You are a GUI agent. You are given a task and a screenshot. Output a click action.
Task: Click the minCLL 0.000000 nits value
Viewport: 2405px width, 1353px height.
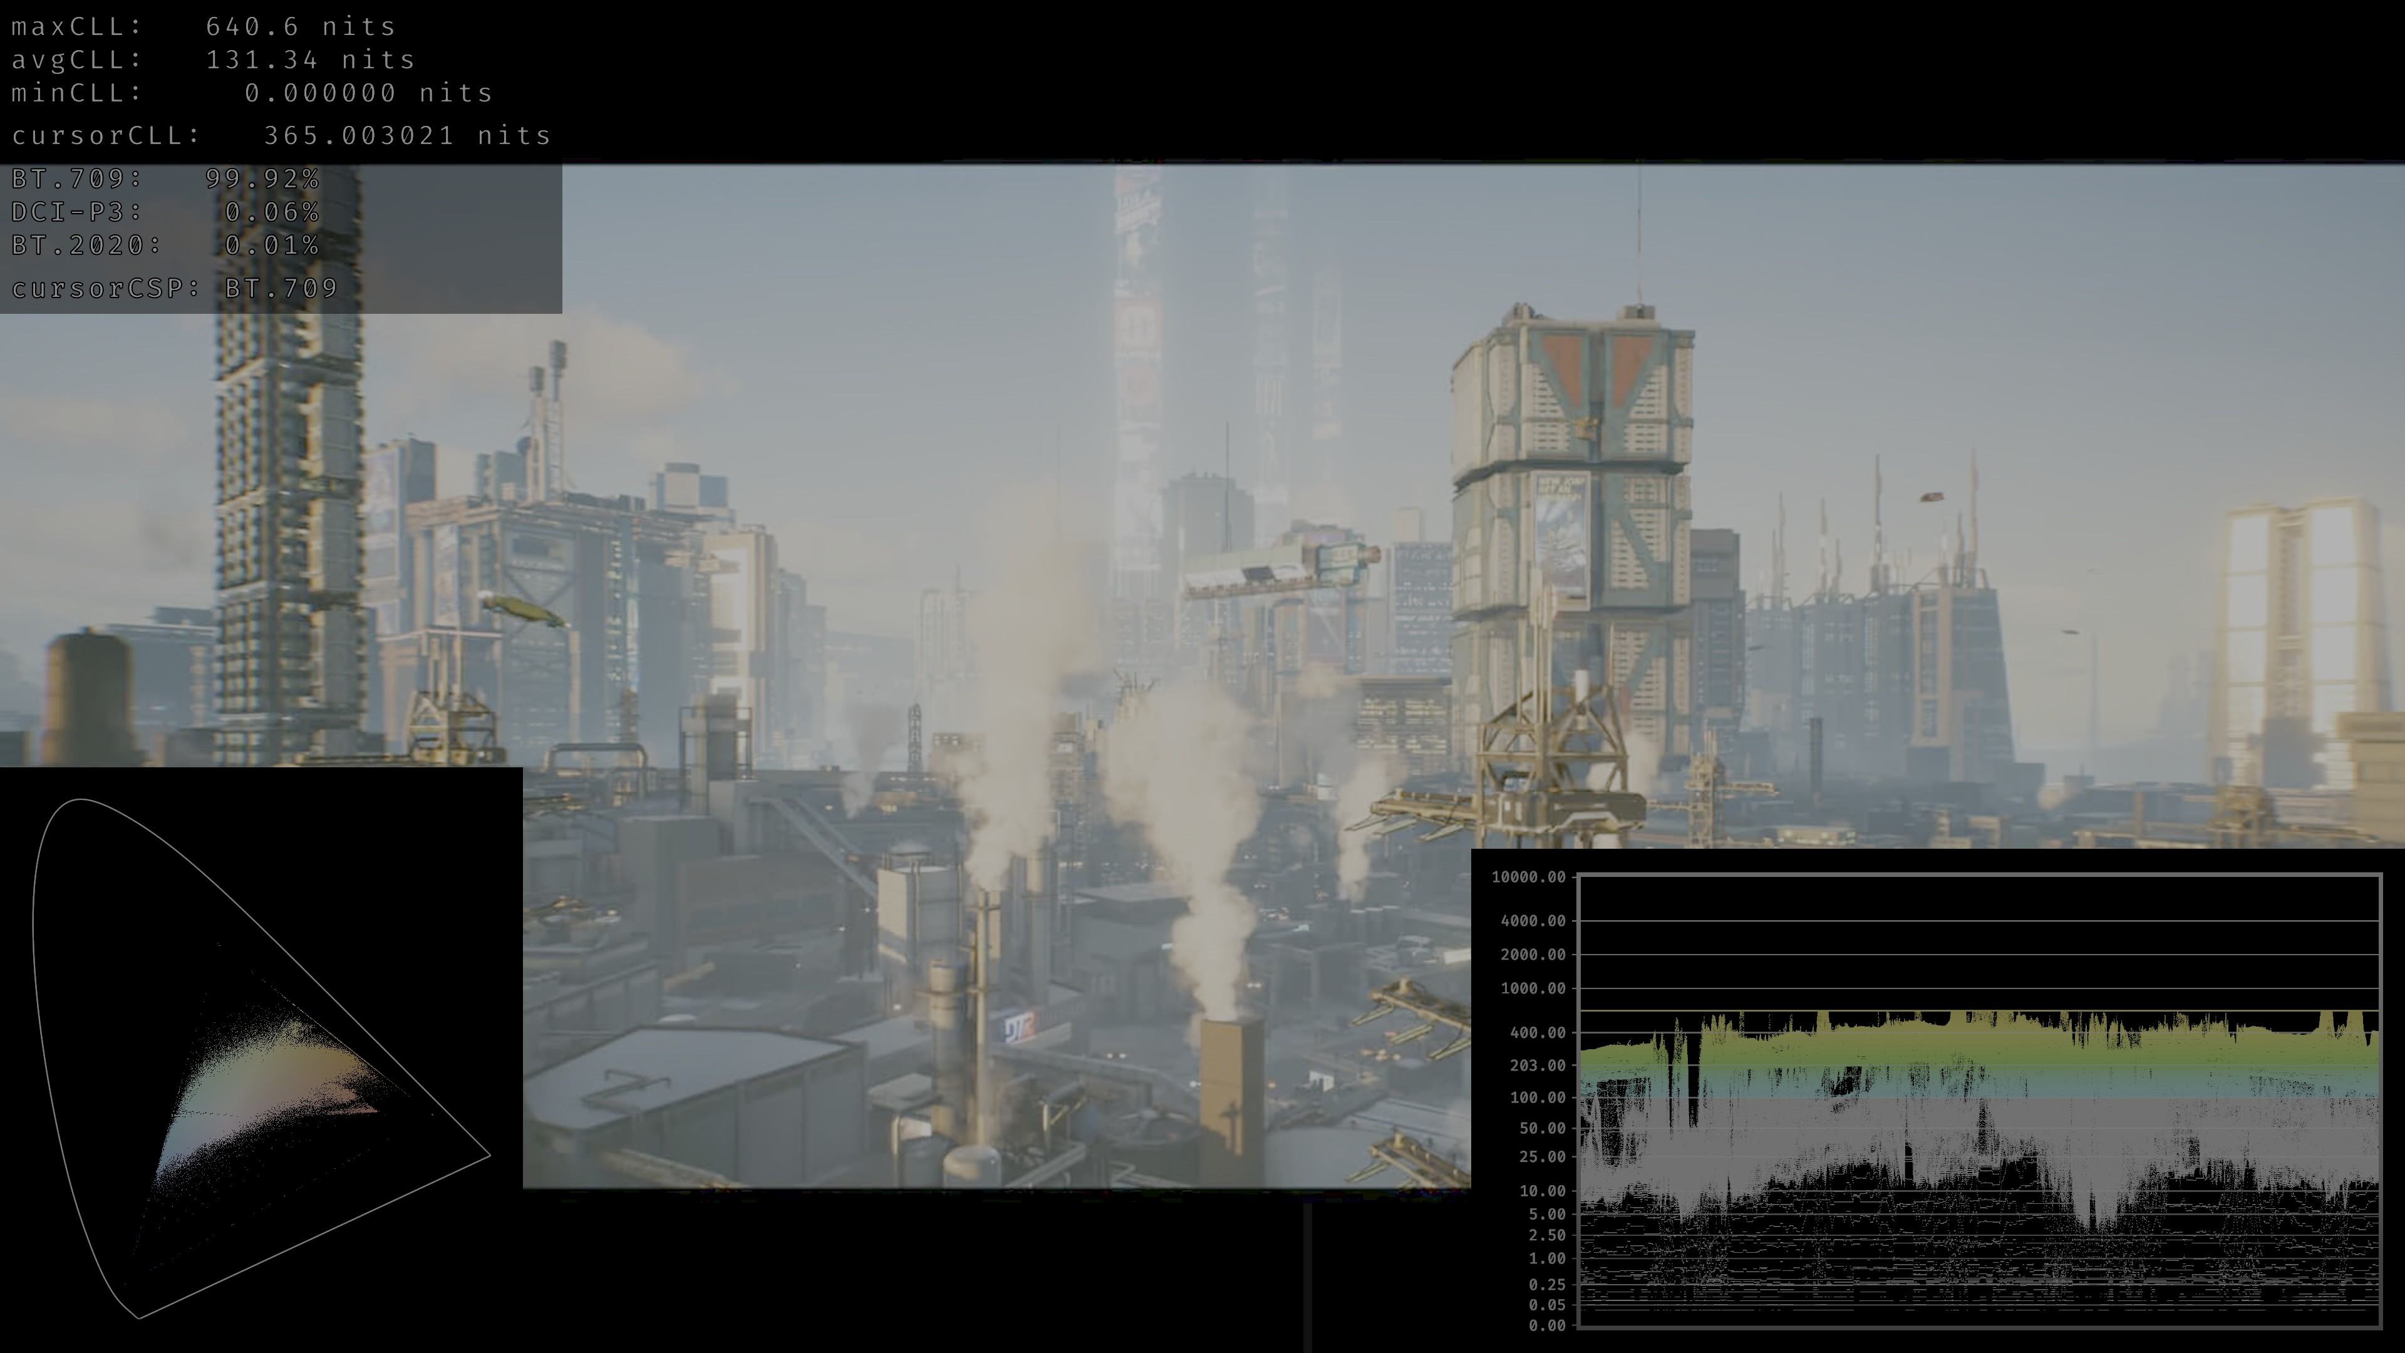pyautogui.click(x=252, y=93)
